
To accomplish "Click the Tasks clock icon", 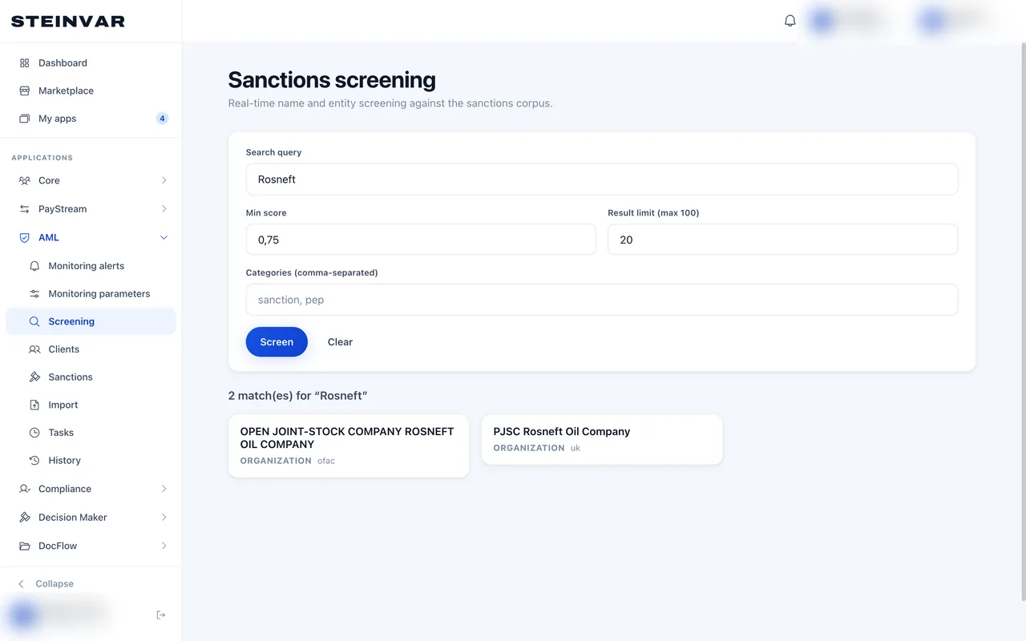I will pyautogui.click(x=34, y=433).
